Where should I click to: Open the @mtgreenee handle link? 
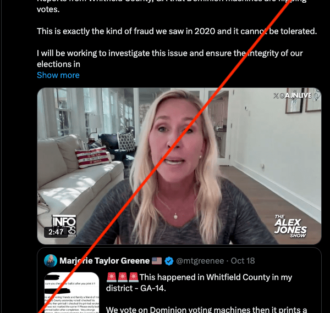pyautogui.click(x=200, y=261)
